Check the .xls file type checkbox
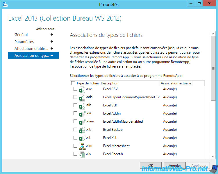The height and width of the screenshot is (174, 218). (x=75, y=154)
